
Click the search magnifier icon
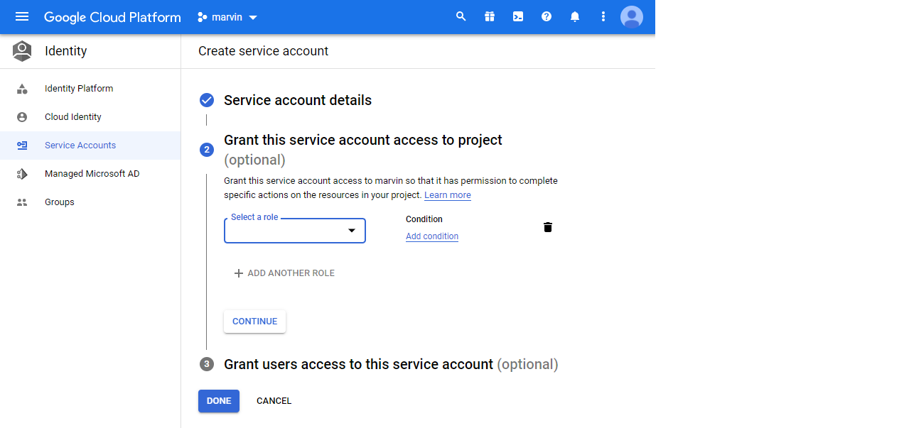pyautogui.click(x=461, y=16)
